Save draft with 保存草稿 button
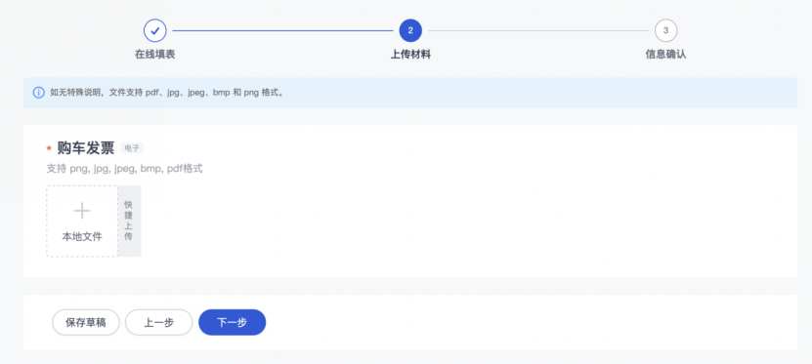Viewport: 812px width, 364px height. pyautogui.click(x=86, y=323)
